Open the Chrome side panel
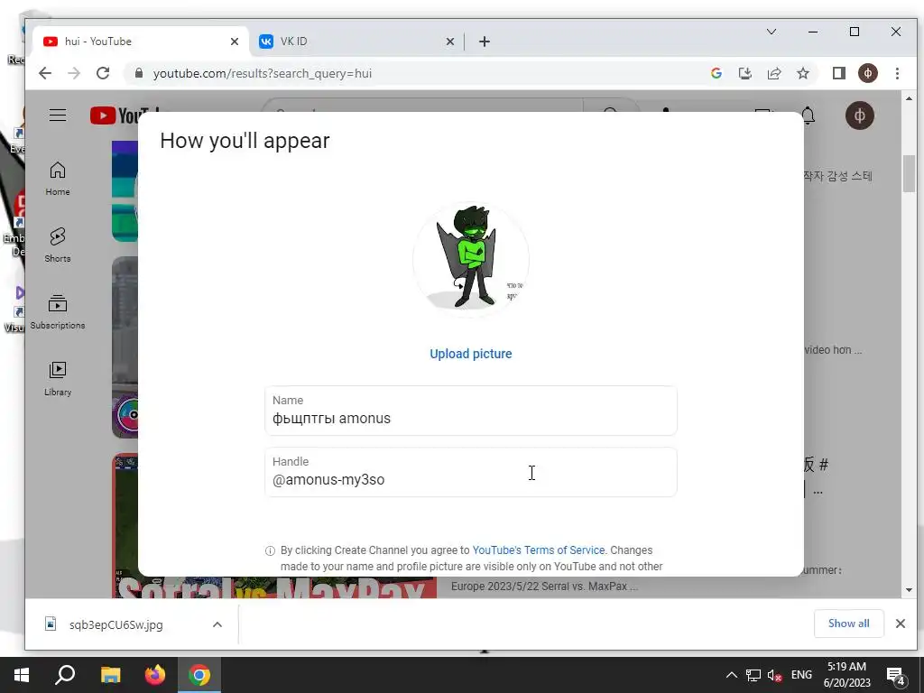Viewport: 924px width, 693px height. [x=839, y=73]
